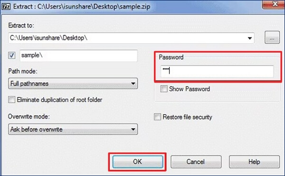Click the Cancel button
285x176 pixels.
(196, 162)
